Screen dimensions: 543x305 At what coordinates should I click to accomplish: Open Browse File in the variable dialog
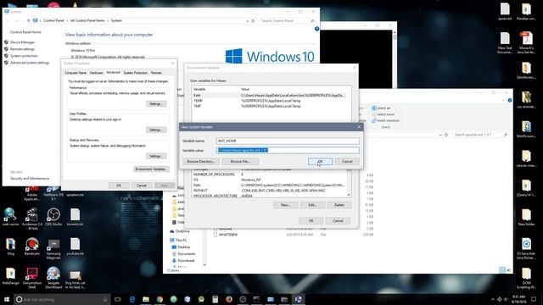coord(240,162)
